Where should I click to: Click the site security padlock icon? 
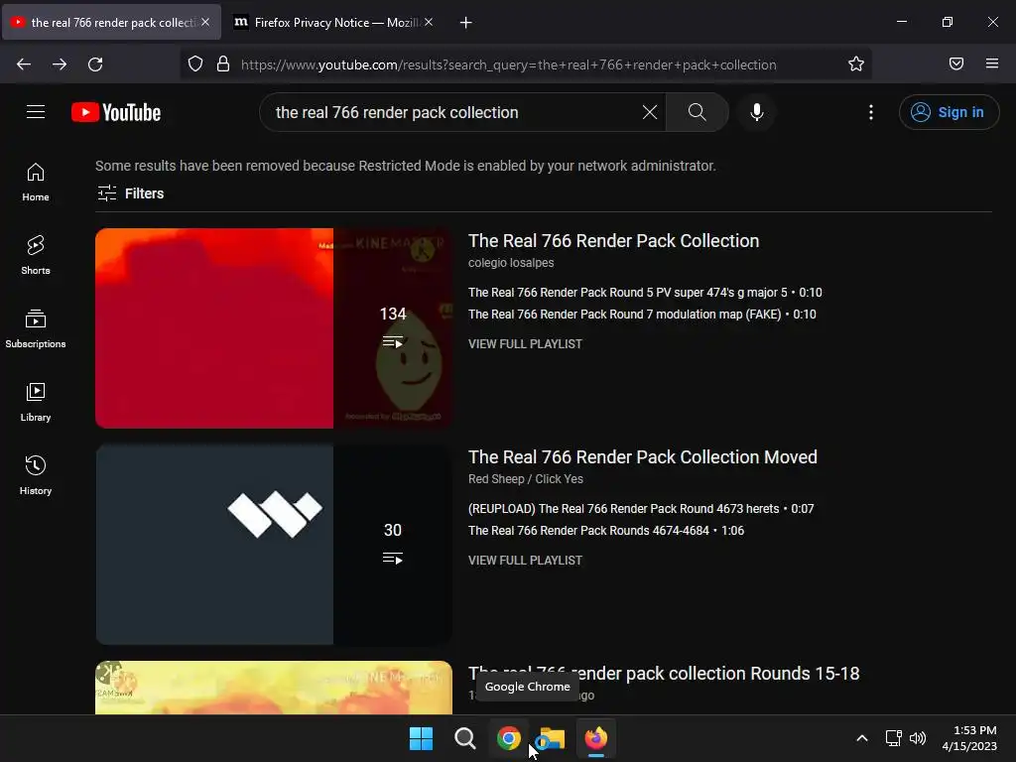(x=223, y=64)
